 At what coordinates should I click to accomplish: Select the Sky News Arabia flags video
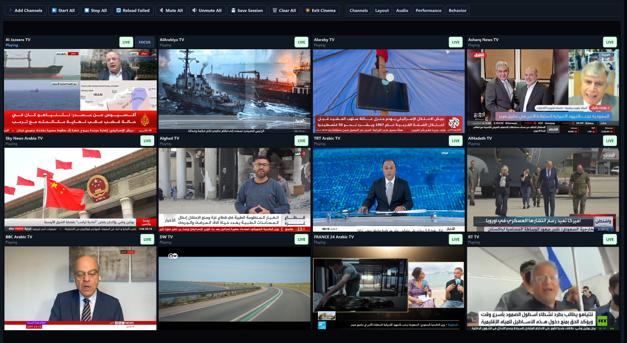[80, 190]
